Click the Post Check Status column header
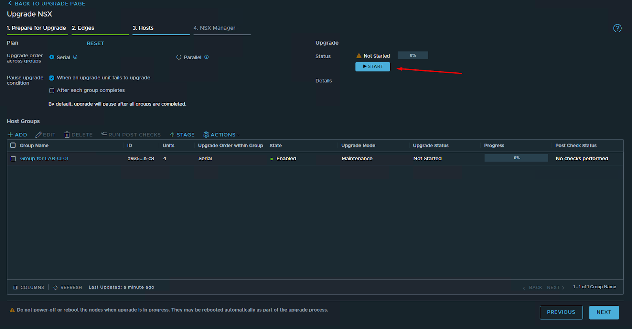The width and height of the screenshot is (632, 329). pos(576,146)
